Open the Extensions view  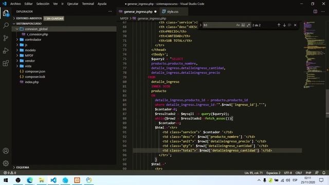[6, 63]
